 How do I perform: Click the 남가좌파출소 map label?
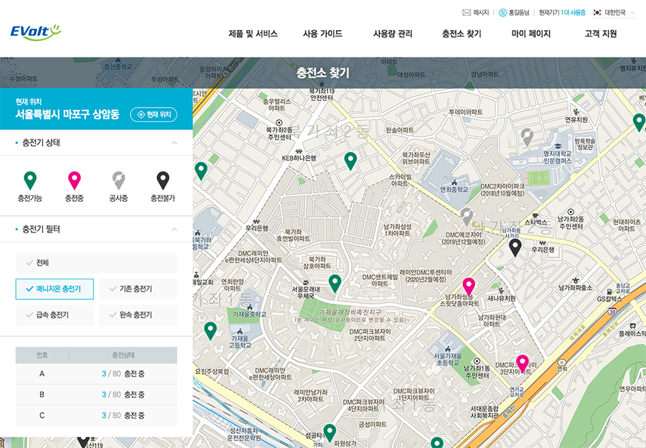click(x=575, y=288)
